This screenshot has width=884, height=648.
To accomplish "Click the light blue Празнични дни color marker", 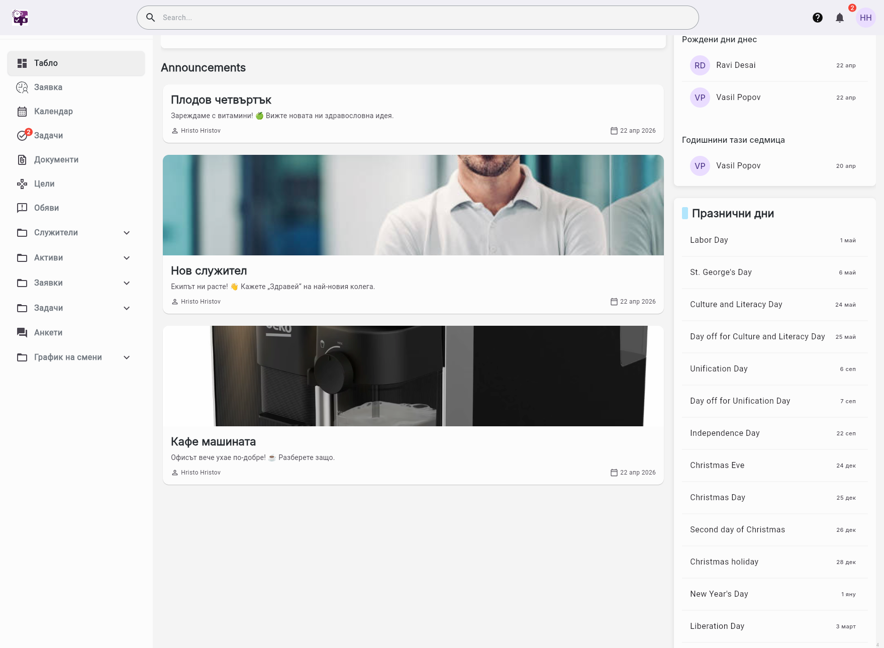I will pos(685,213).
